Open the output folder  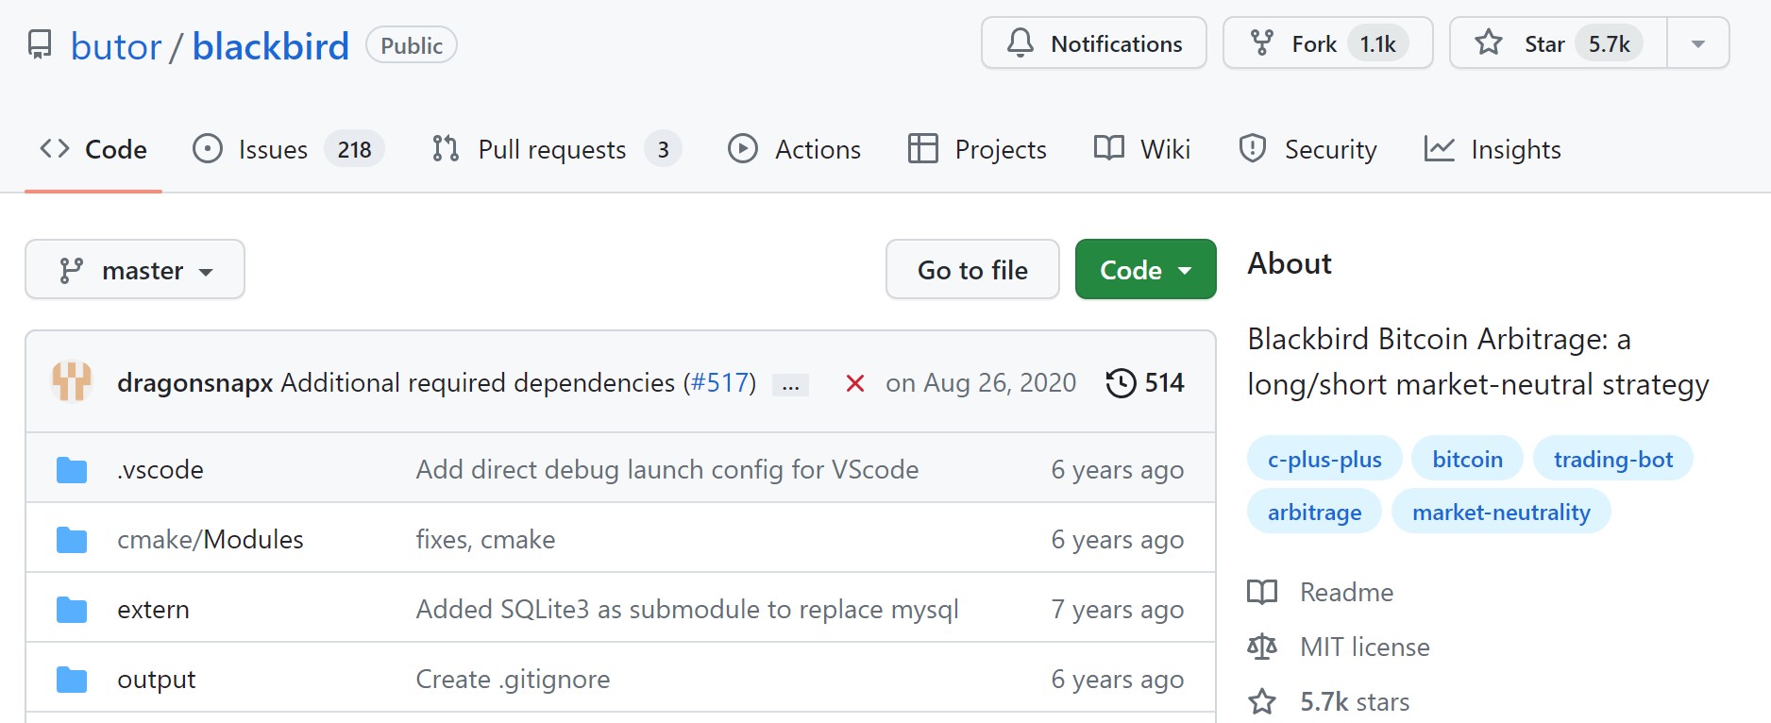coord(156,679)
